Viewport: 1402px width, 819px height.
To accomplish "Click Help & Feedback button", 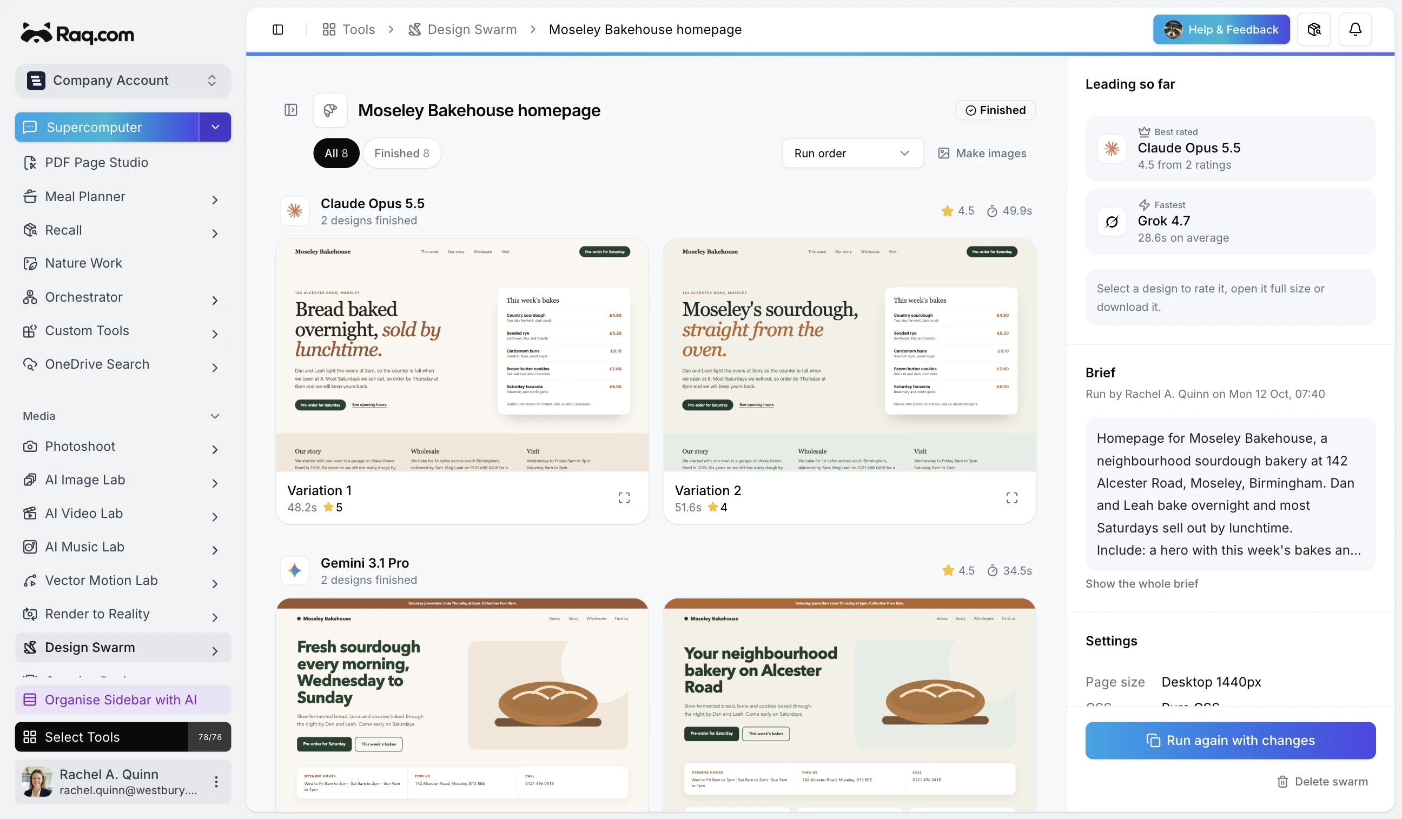I will (x=1221, y=30).
